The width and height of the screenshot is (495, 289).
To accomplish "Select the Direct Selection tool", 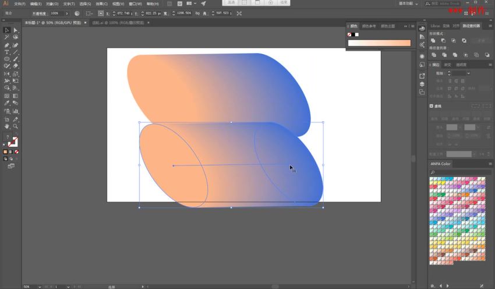I will tap(16, 30).
